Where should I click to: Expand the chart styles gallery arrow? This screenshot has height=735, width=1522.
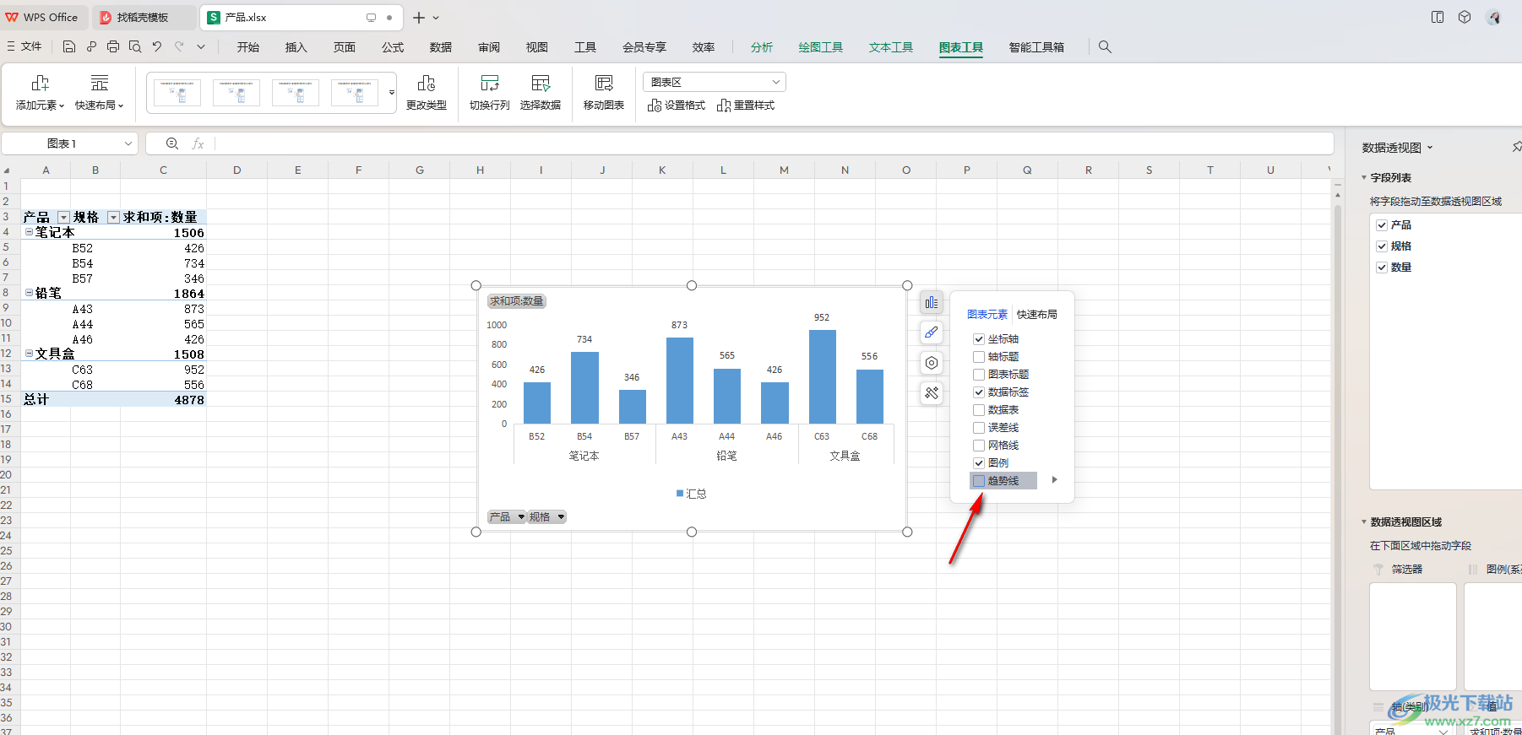pos(392,93)
